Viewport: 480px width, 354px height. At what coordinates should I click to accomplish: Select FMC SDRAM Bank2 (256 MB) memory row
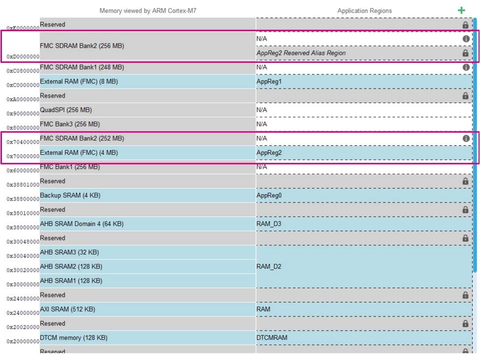tap(147, 46)
